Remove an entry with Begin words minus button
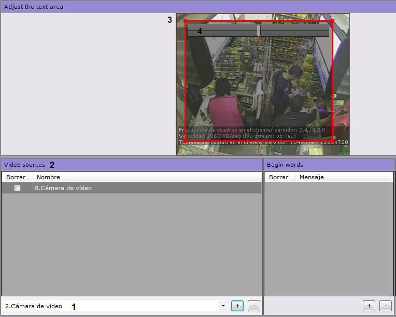 coord(385,306)
